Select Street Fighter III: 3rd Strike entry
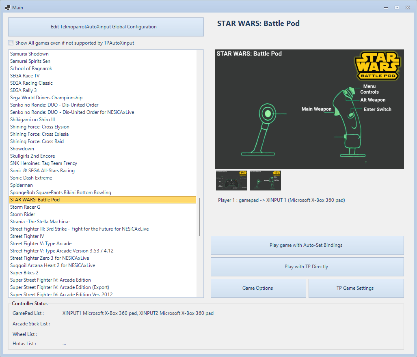The height and width of the screenshot is (357, 417). (102, 229)
